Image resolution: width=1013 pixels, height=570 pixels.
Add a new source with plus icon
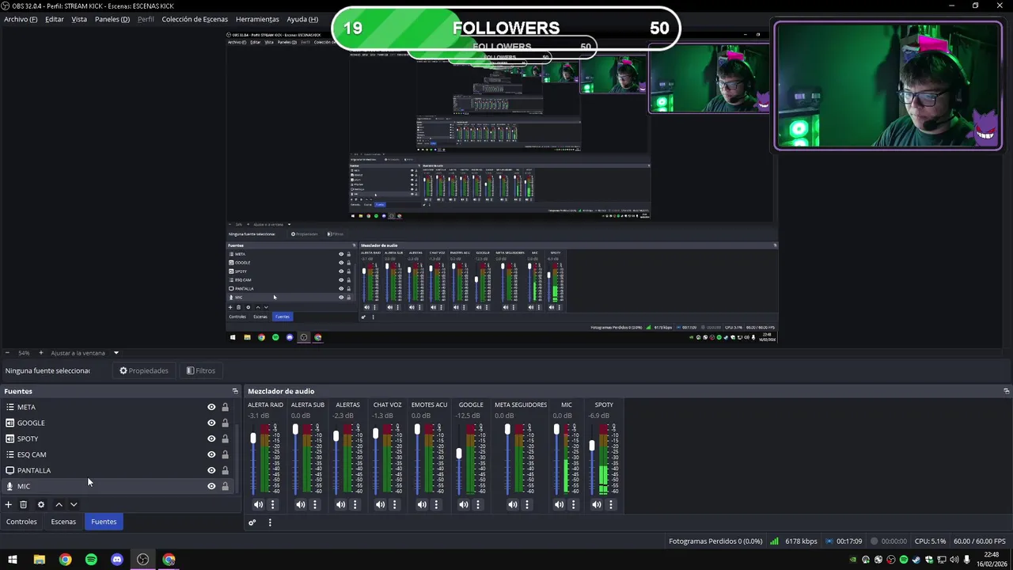(x=9, y=504)
